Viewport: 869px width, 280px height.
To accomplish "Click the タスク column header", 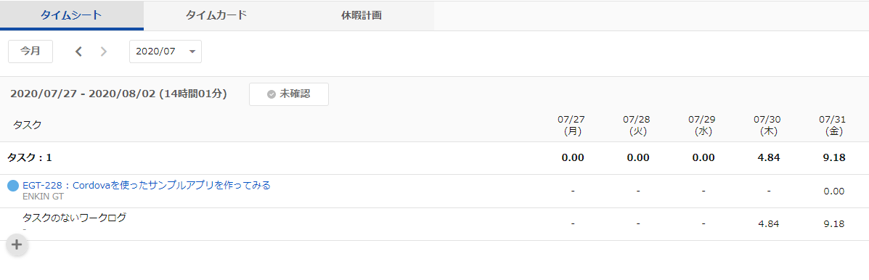I will [27, 125].
